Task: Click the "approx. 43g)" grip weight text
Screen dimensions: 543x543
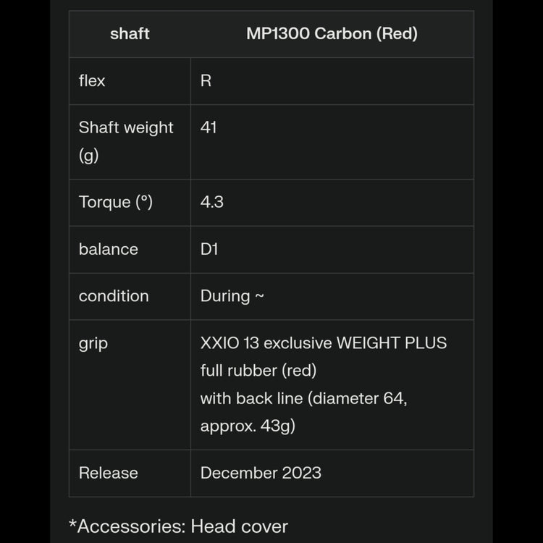Action: [x=248, y=426]
